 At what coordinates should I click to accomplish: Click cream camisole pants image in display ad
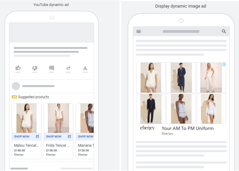pyautogui.click(x=211, y=77)
